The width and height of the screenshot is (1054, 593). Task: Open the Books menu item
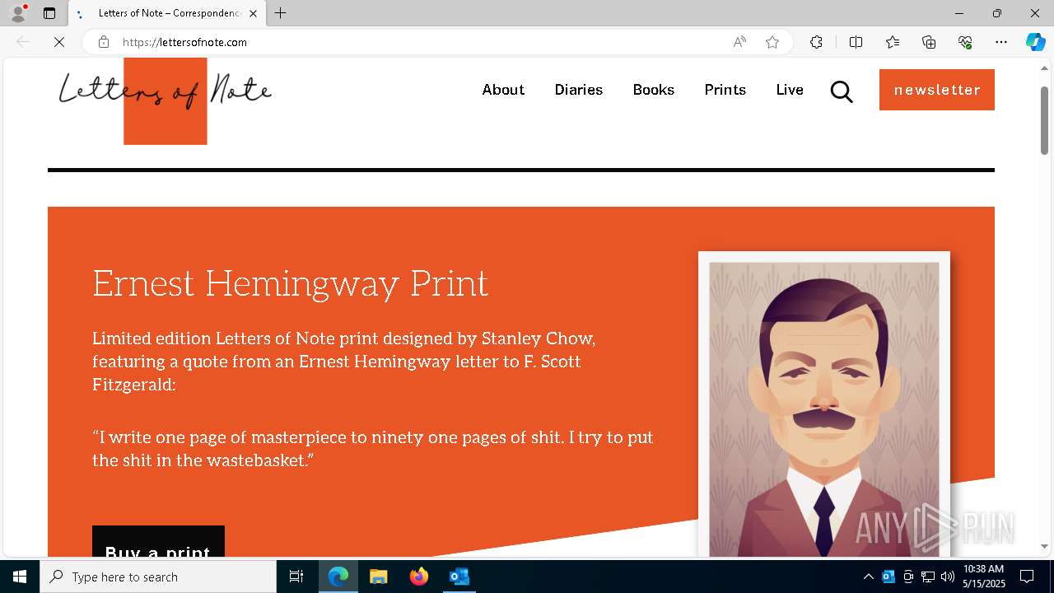[x=654, y=90]
